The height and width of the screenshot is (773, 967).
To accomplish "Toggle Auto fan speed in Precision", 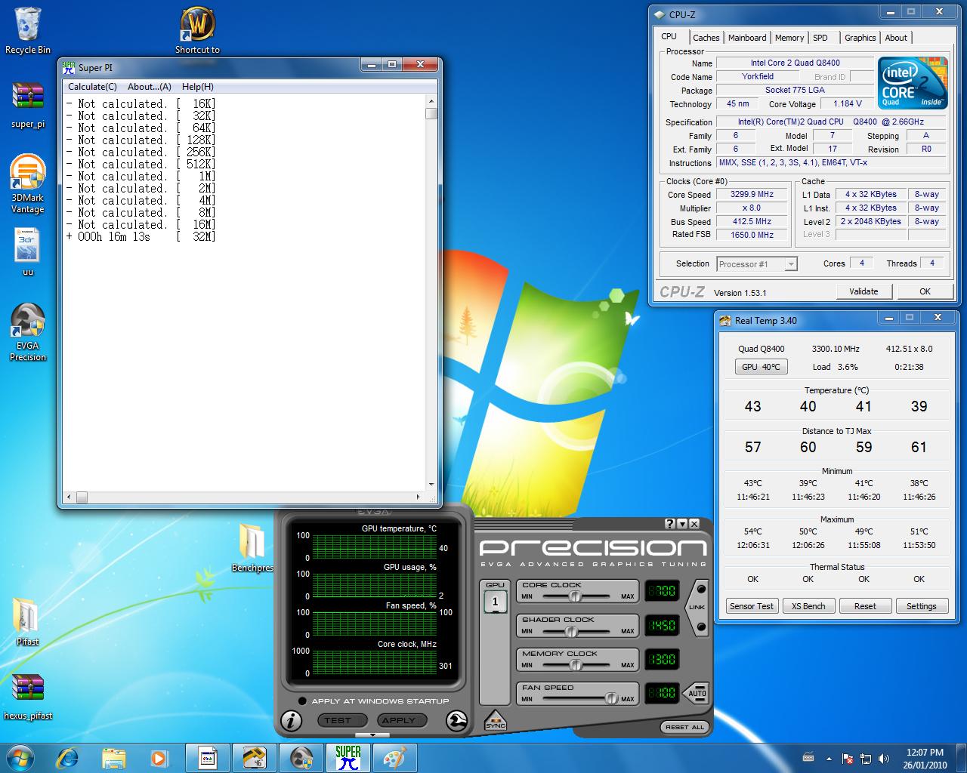I will pos(697,693).
